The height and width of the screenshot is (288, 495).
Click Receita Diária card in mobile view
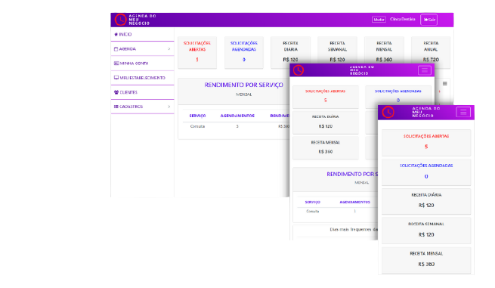tap(426, 202)
